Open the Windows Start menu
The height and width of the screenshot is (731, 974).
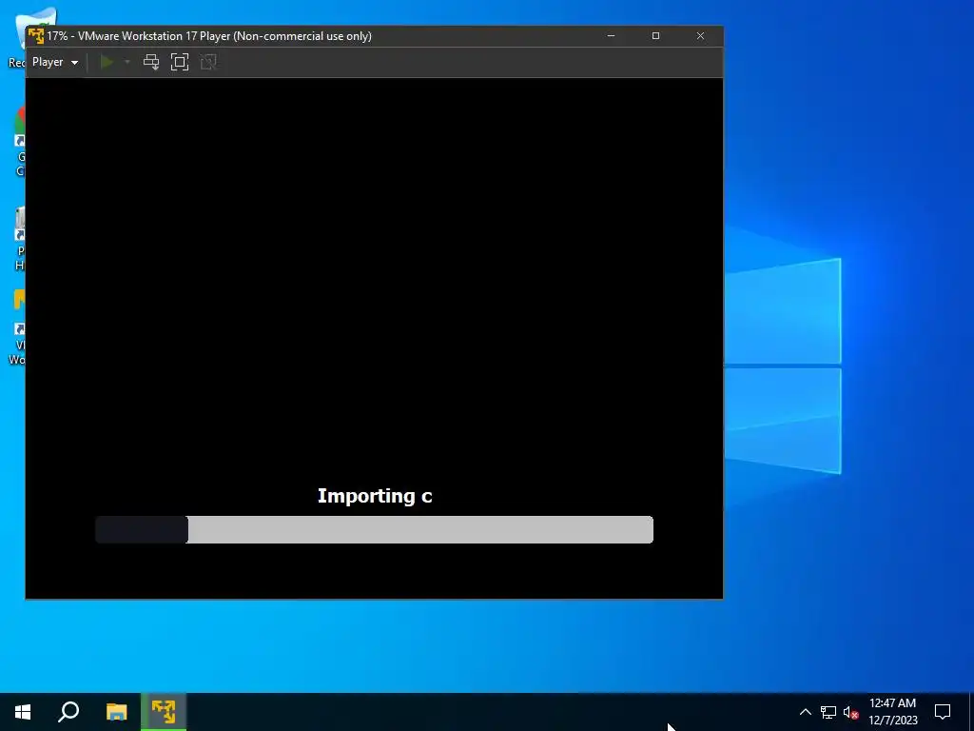(23, 712)
